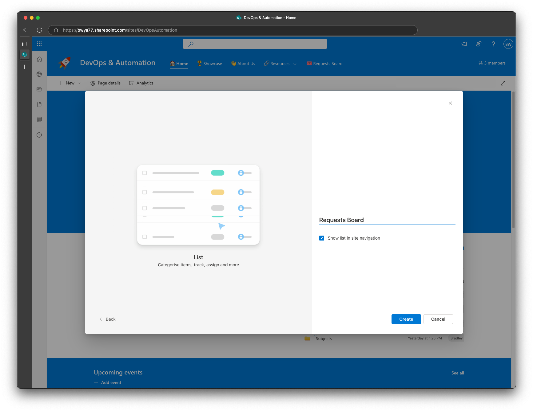Image resolution: width=533 pixels, height=411 pixels.
Task: Open the Showcase navigation tab
Action: click(209, 64)
